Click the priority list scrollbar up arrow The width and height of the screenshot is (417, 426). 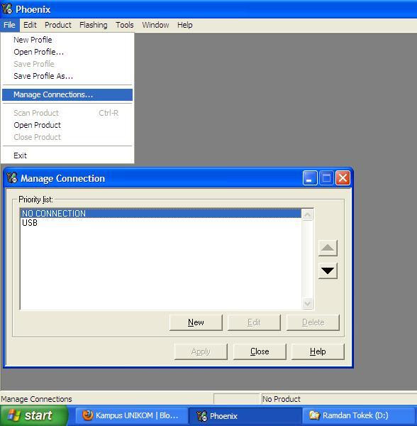click(x=307, y=215)
